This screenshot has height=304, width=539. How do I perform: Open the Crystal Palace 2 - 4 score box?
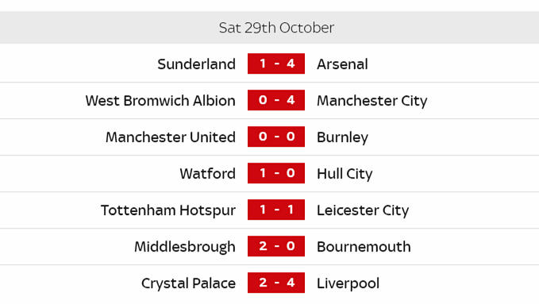276,283
